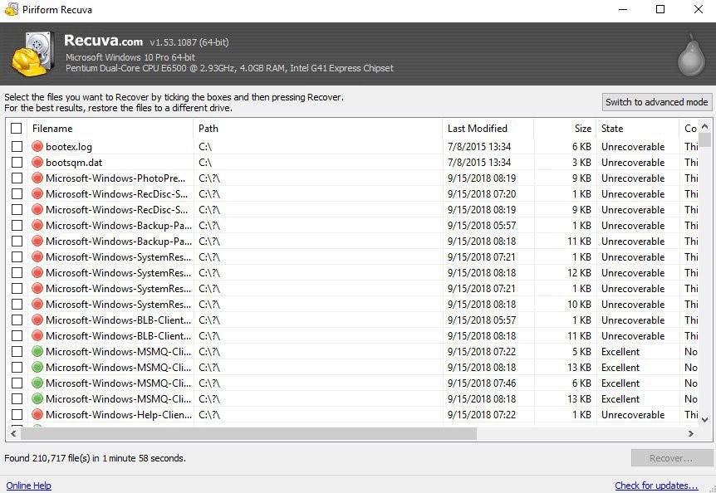Click the Piriform Recuva title bar icon

pos(11,10)
